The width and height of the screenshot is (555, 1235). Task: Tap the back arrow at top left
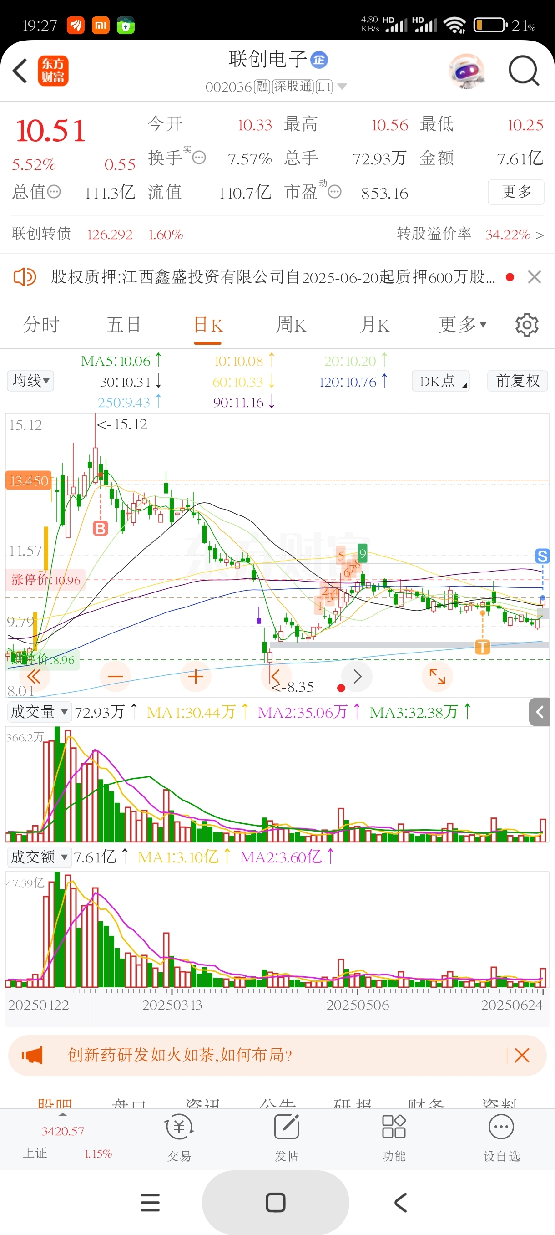(x=20, y=71)
